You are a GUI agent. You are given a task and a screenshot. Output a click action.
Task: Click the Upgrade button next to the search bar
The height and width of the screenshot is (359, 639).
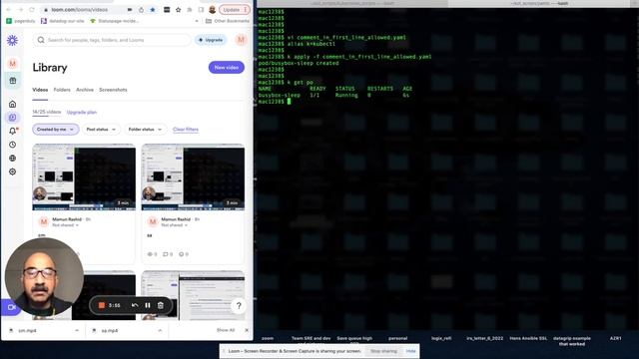pyautogui.click(x=211, y=40)
